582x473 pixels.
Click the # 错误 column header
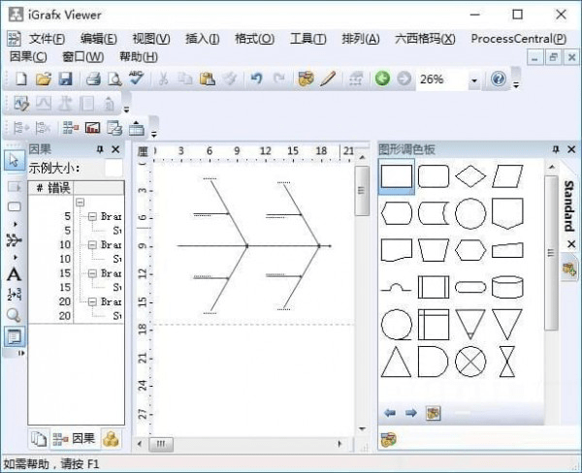click(x=51, y=188)
